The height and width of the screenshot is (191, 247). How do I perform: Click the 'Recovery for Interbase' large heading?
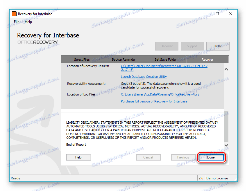pyautogui.click(x=48, y=35)
